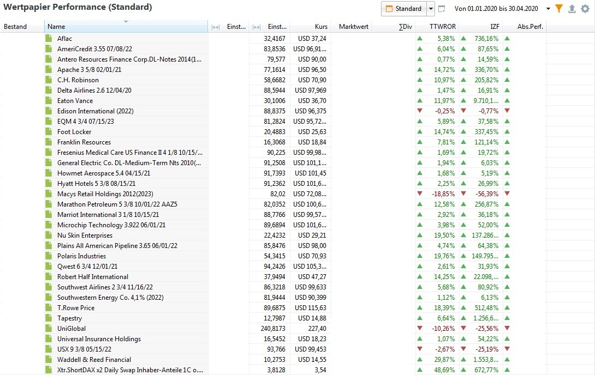Click the security icon beside Robert Half International
Screen dimensions: 595x375
[x=49, y=276]
